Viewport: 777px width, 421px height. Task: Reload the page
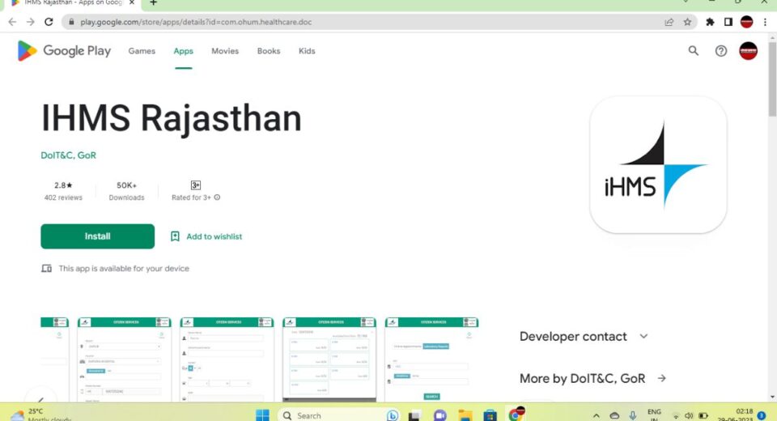[x=49, y=22]
